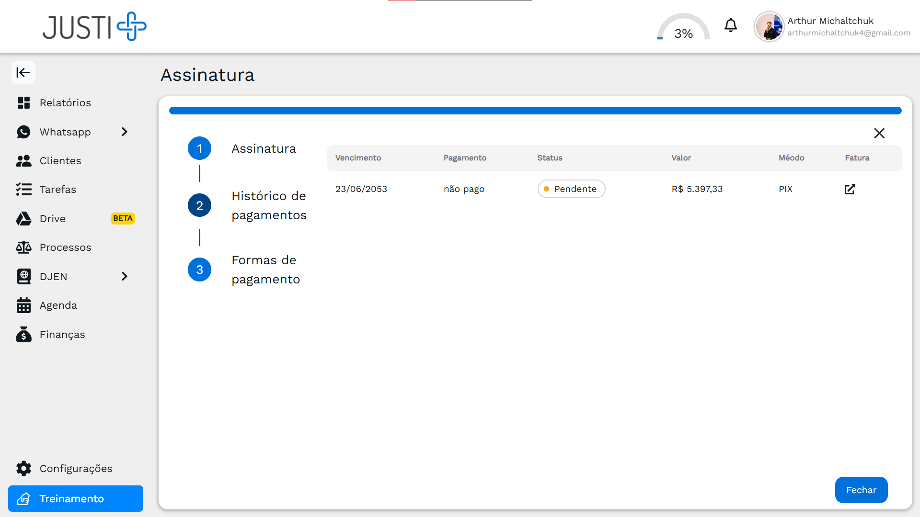Go to step 1 Assinatura
Screen dimensions: 920x517
pyautogui.click(x=199, y=148)
